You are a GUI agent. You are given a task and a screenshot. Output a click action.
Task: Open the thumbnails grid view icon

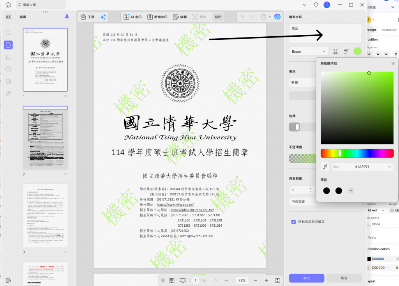8,17
